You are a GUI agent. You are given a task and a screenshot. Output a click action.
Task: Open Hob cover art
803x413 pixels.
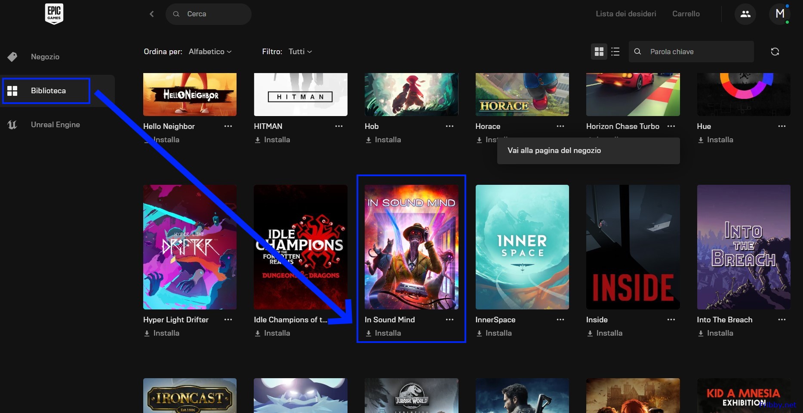pyautogui.click(x=412, y=95)
